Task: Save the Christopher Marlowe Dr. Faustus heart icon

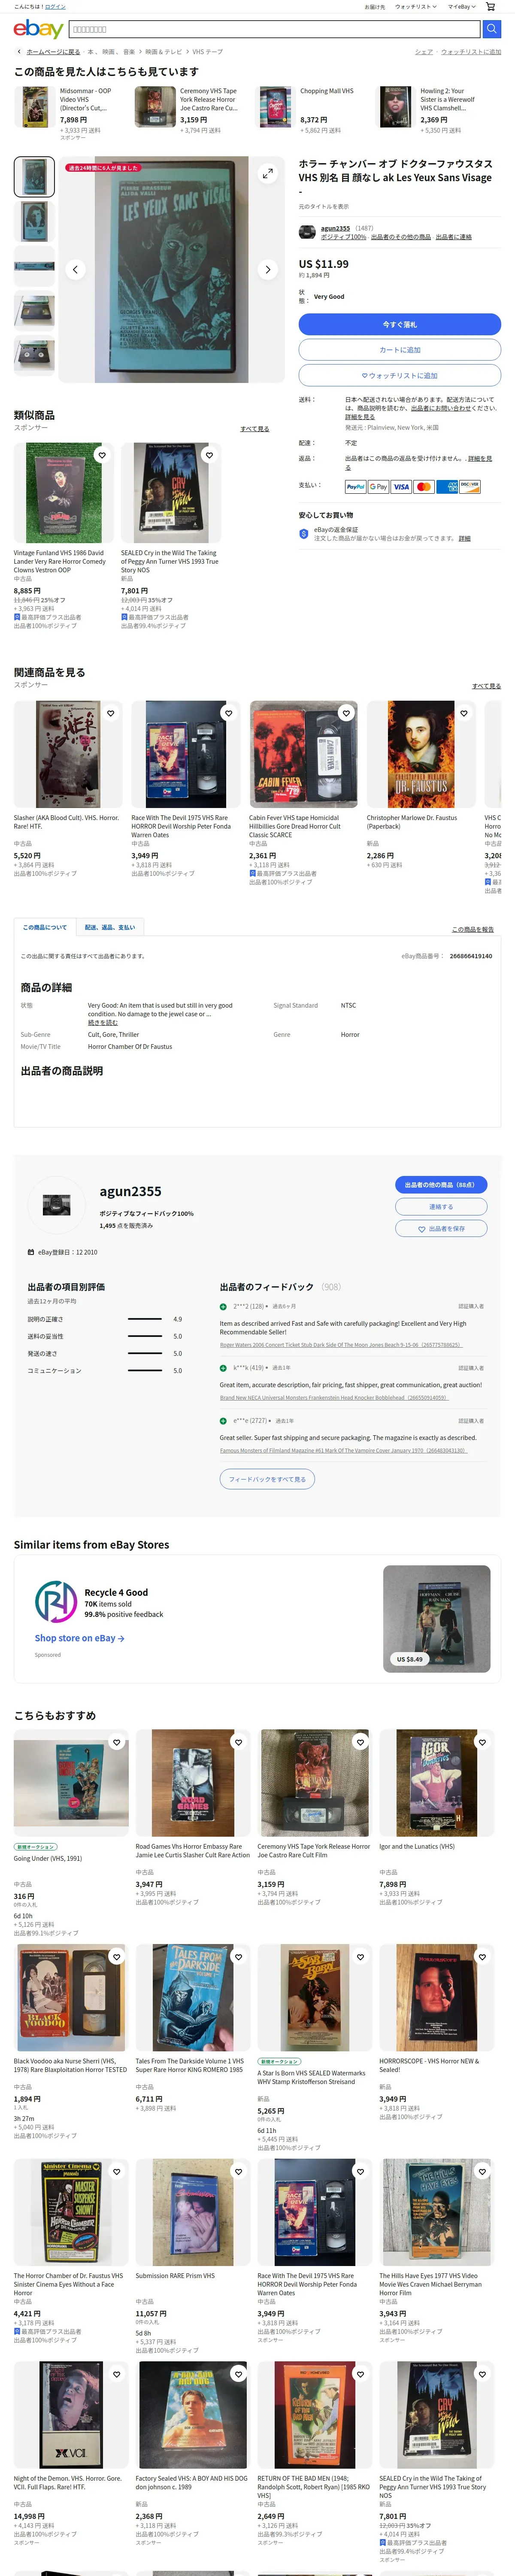Action: point(464,713)
